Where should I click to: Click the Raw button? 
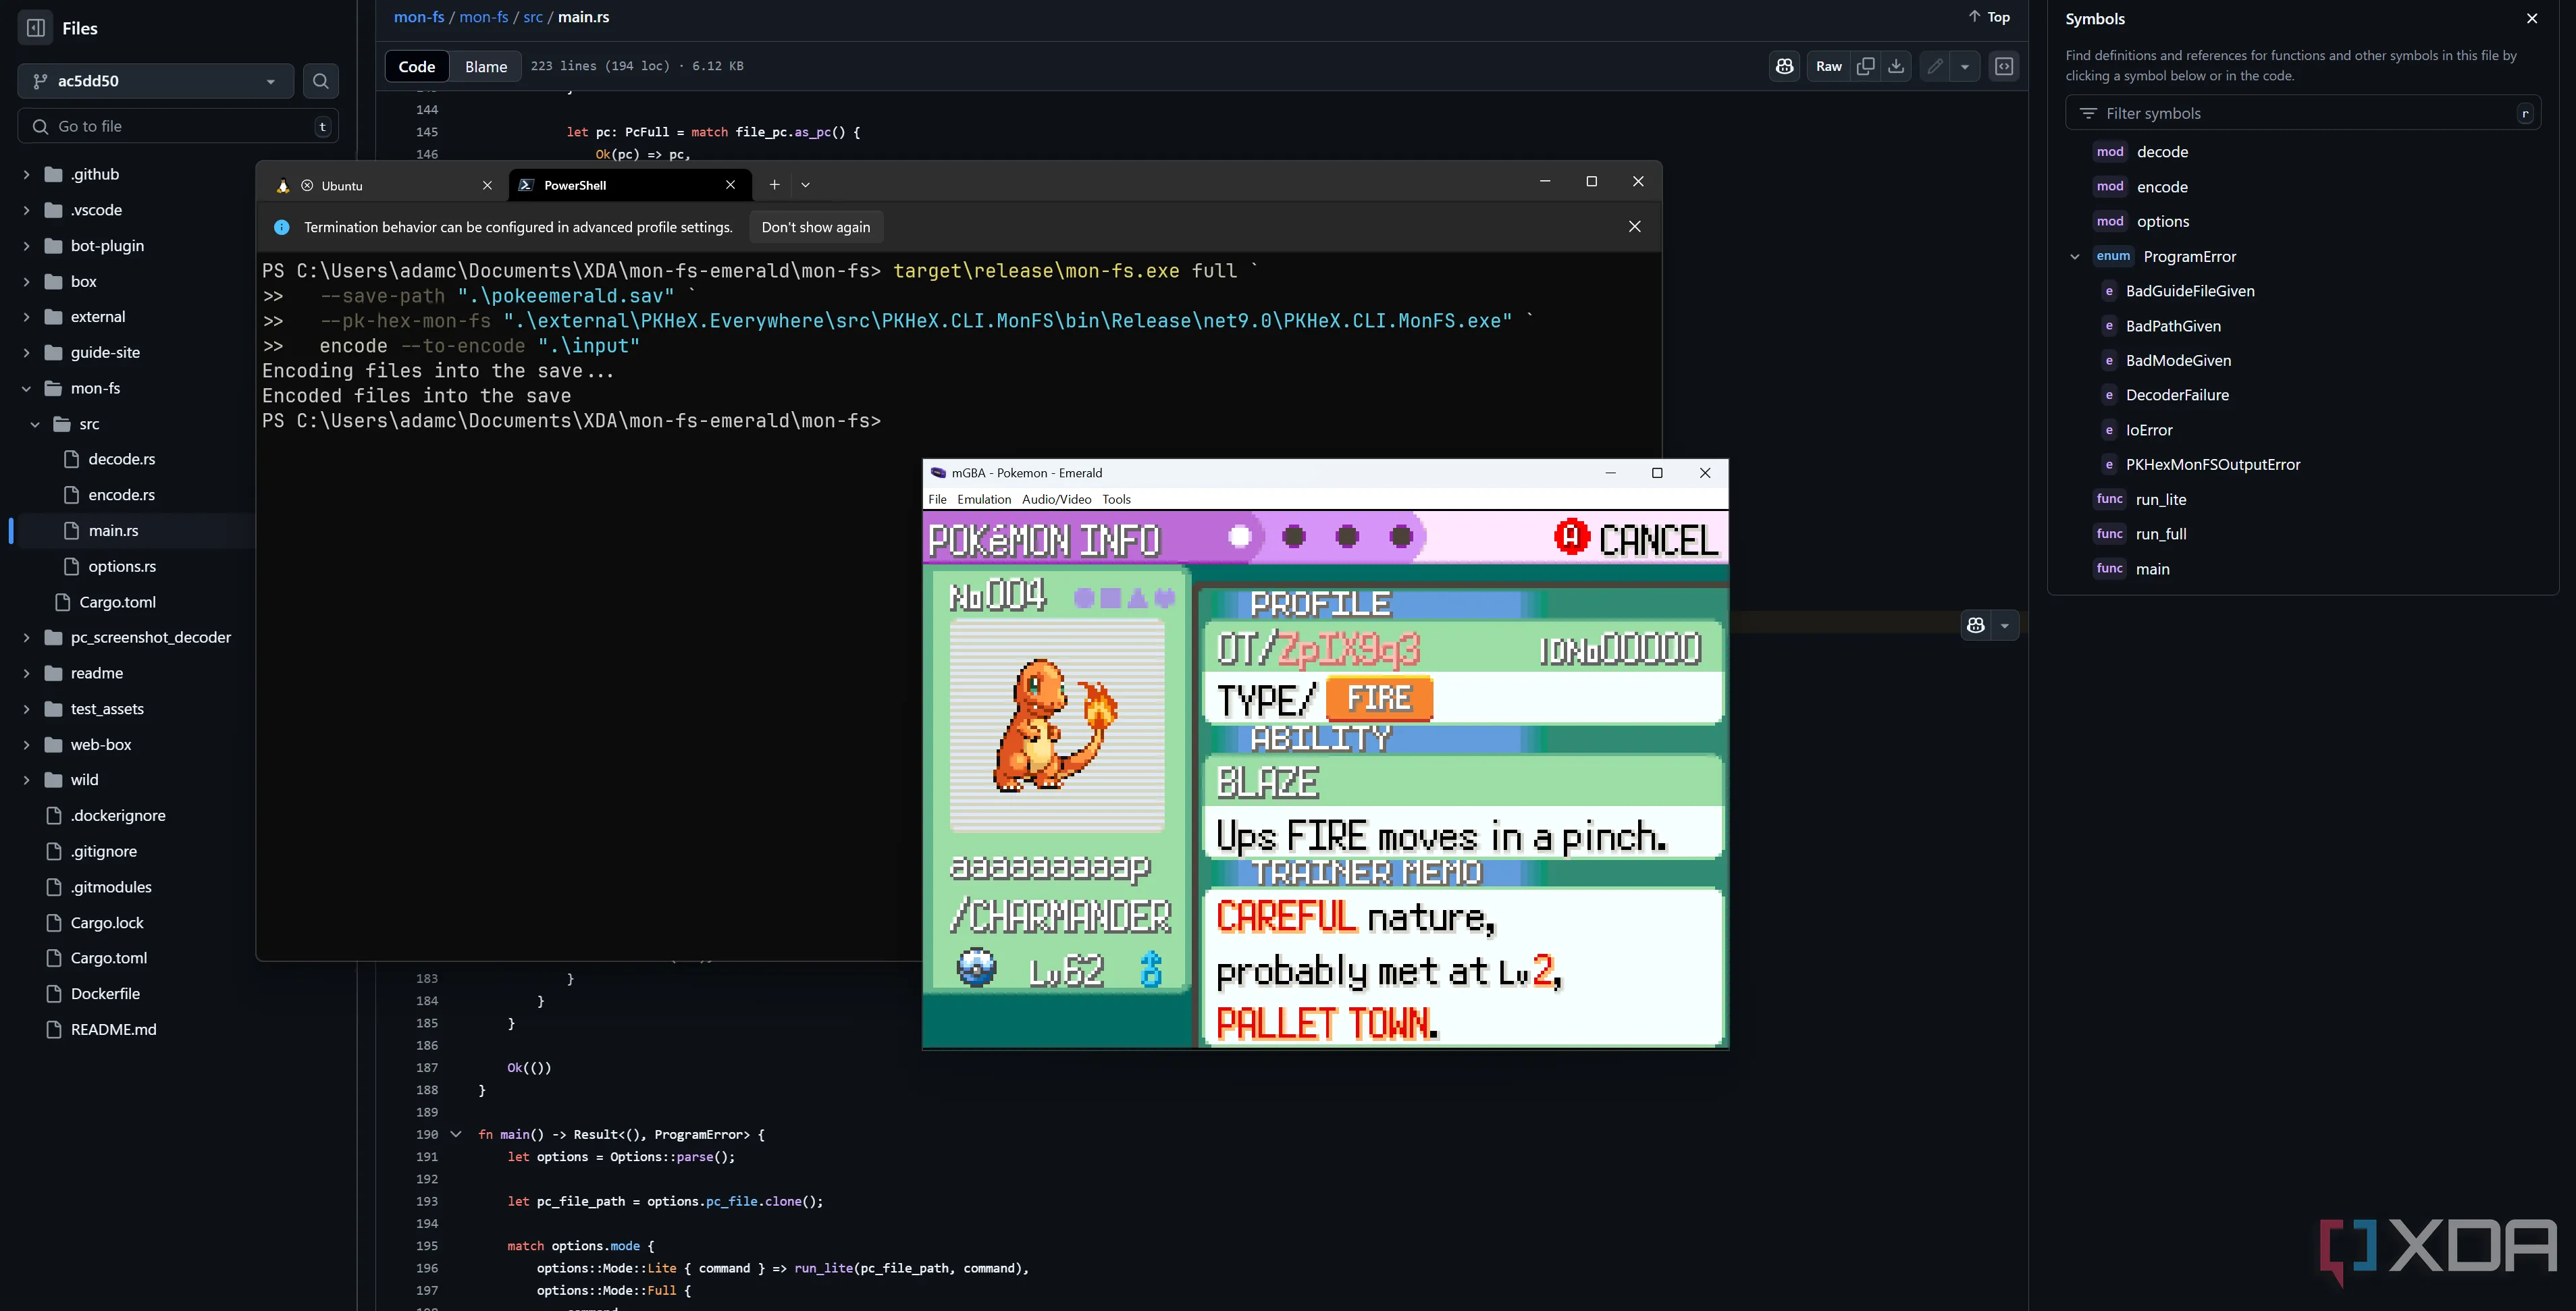pos(1828,66)
